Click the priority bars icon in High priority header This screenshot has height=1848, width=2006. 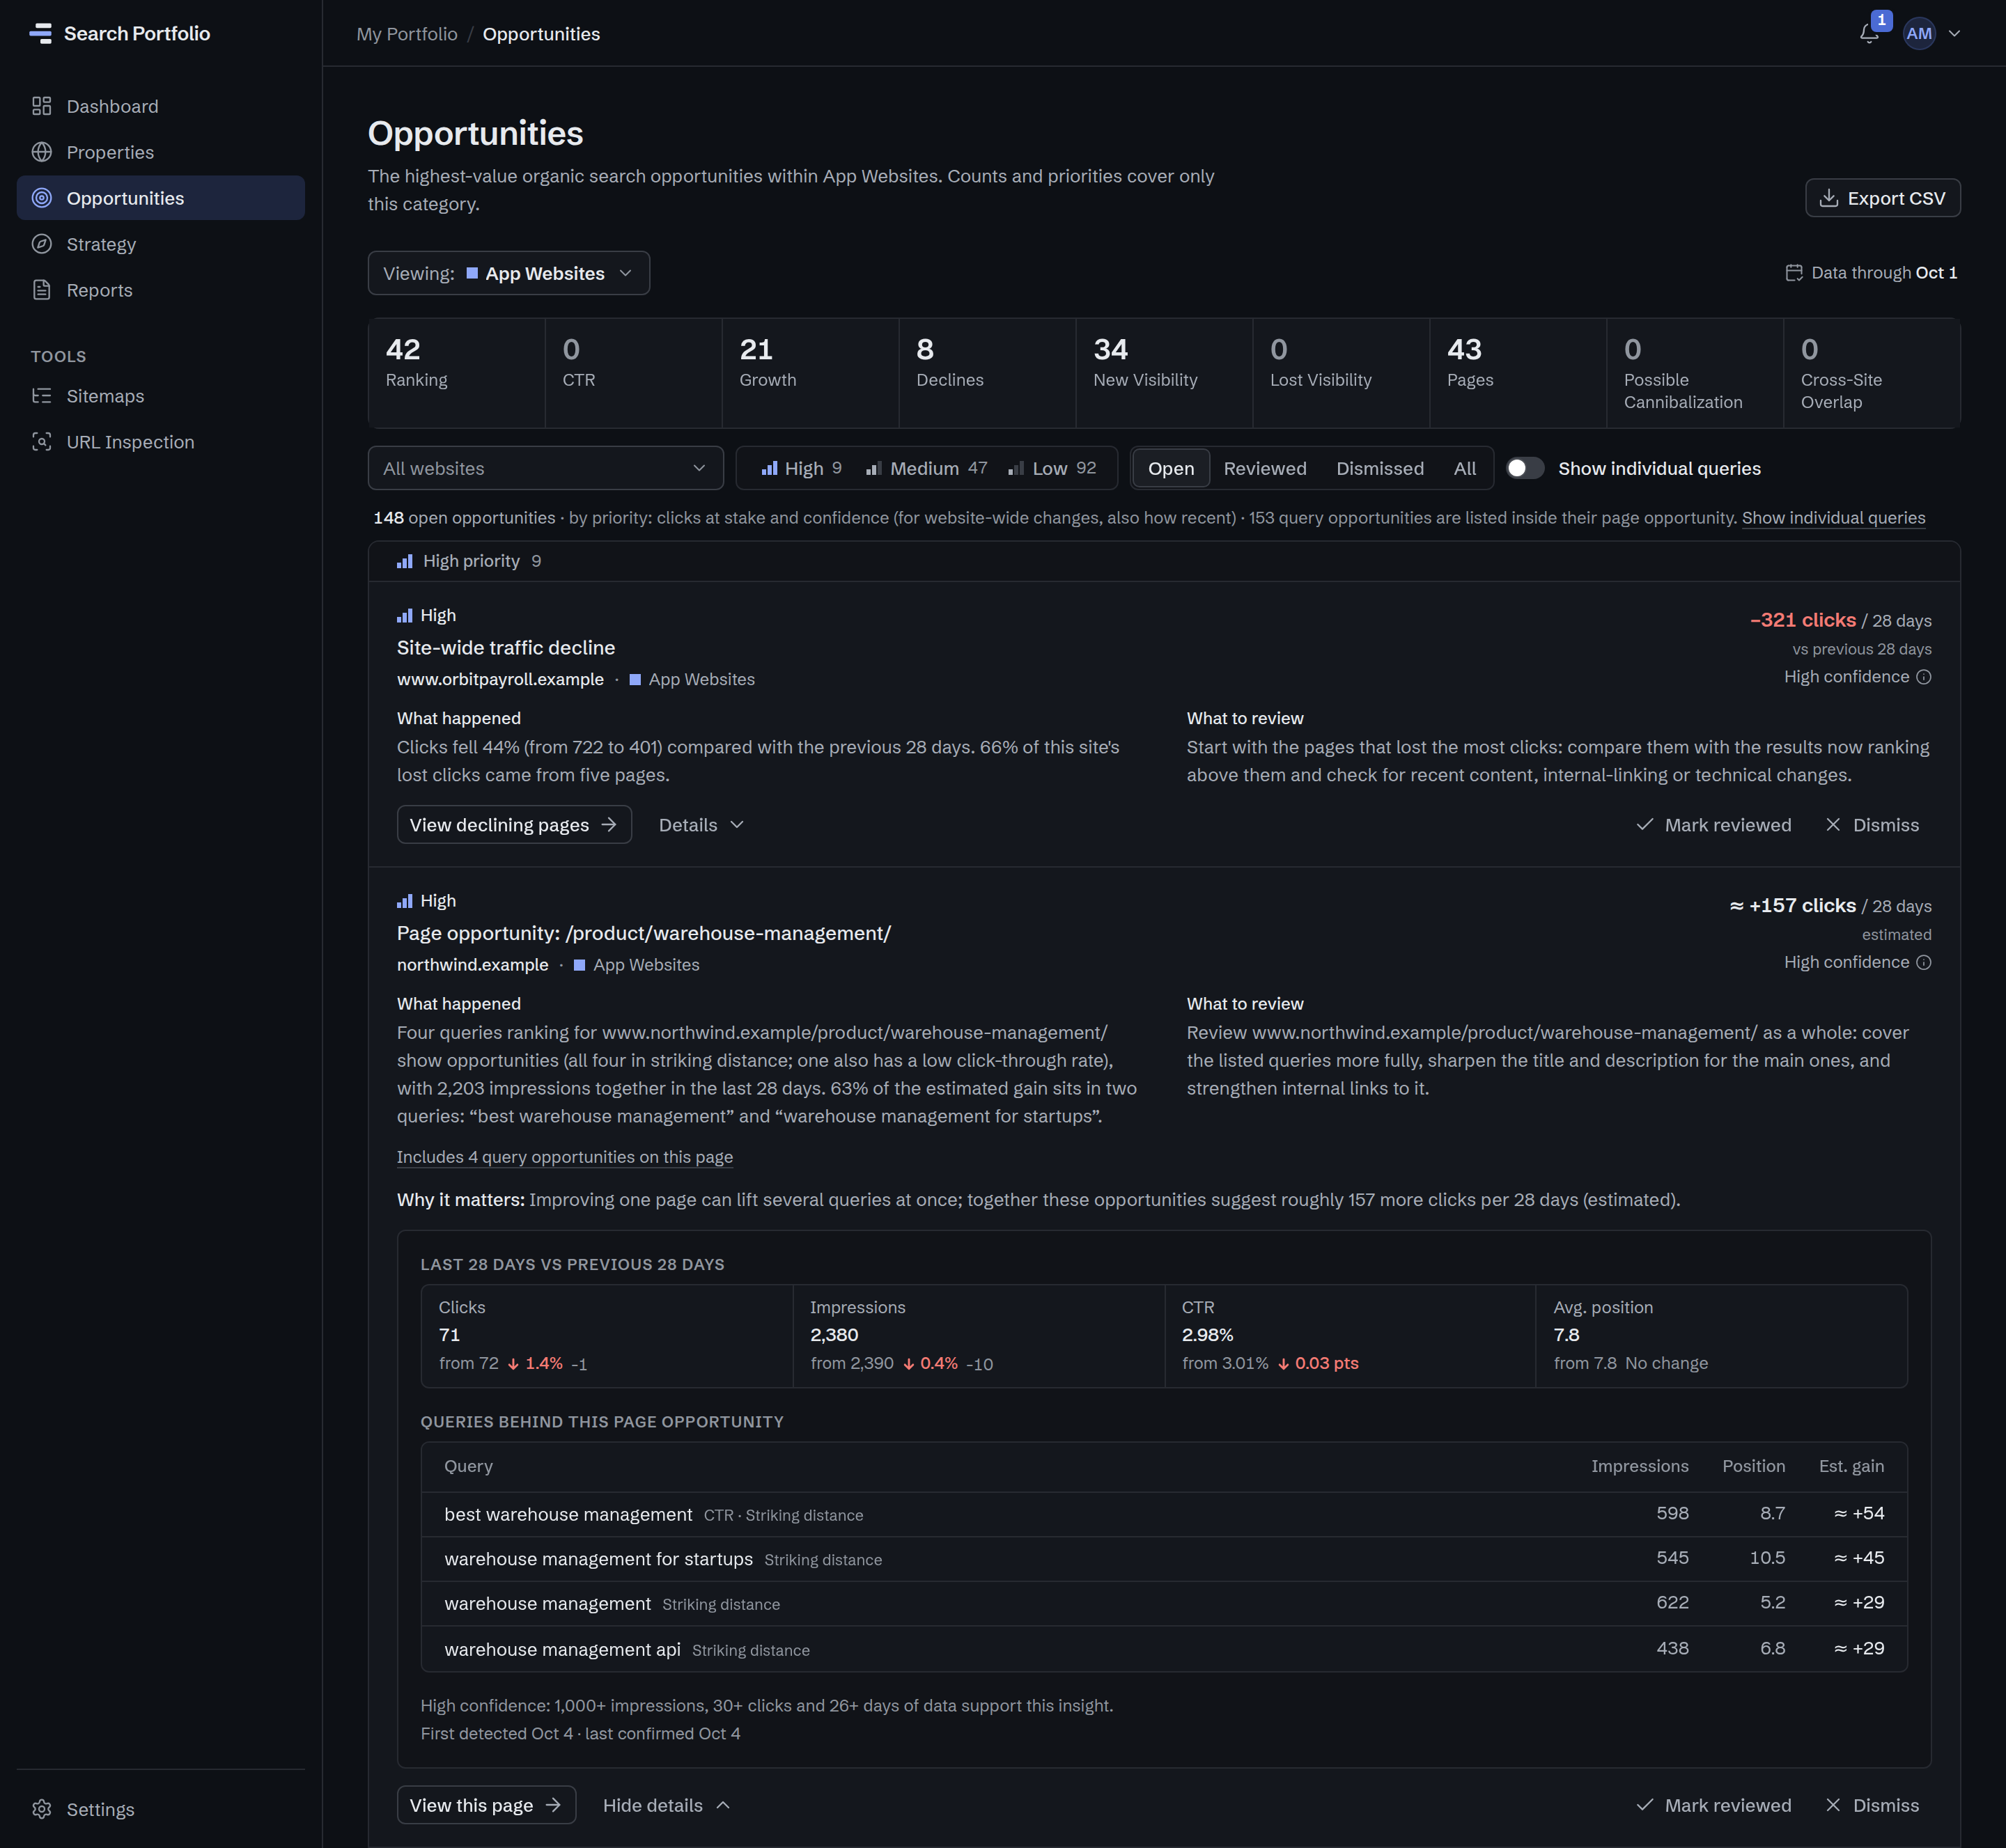tap(404, 561)
